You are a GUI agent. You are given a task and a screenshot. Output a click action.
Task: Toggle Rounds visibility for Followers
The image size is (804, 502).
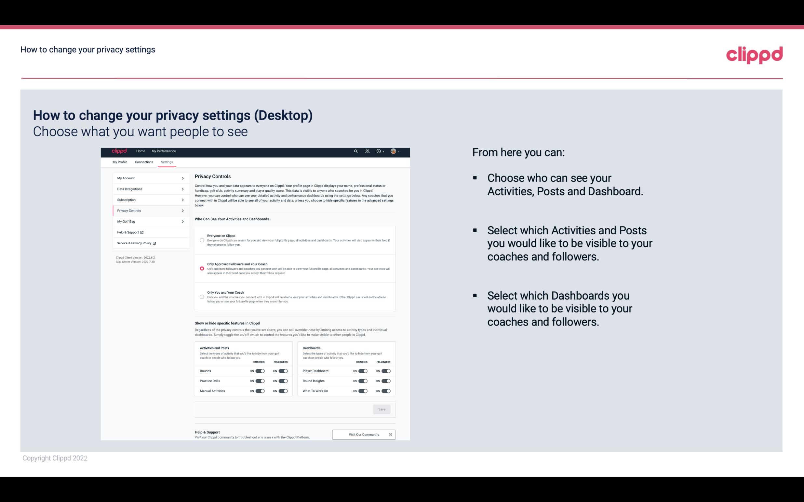pyautogui.click(x=282, y=371)
